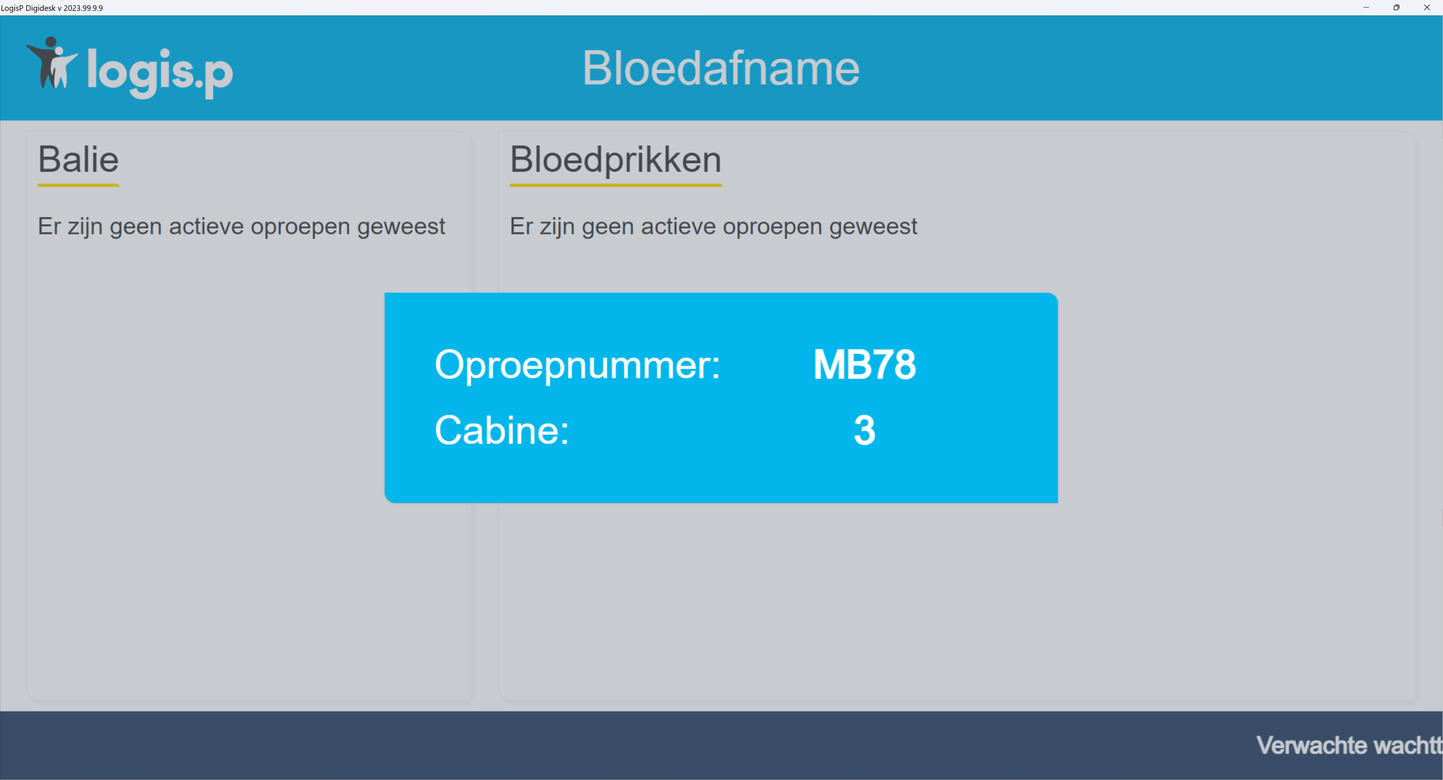
Task: Click the Cabine label in the popup
Action: click(x=502, y=431)
